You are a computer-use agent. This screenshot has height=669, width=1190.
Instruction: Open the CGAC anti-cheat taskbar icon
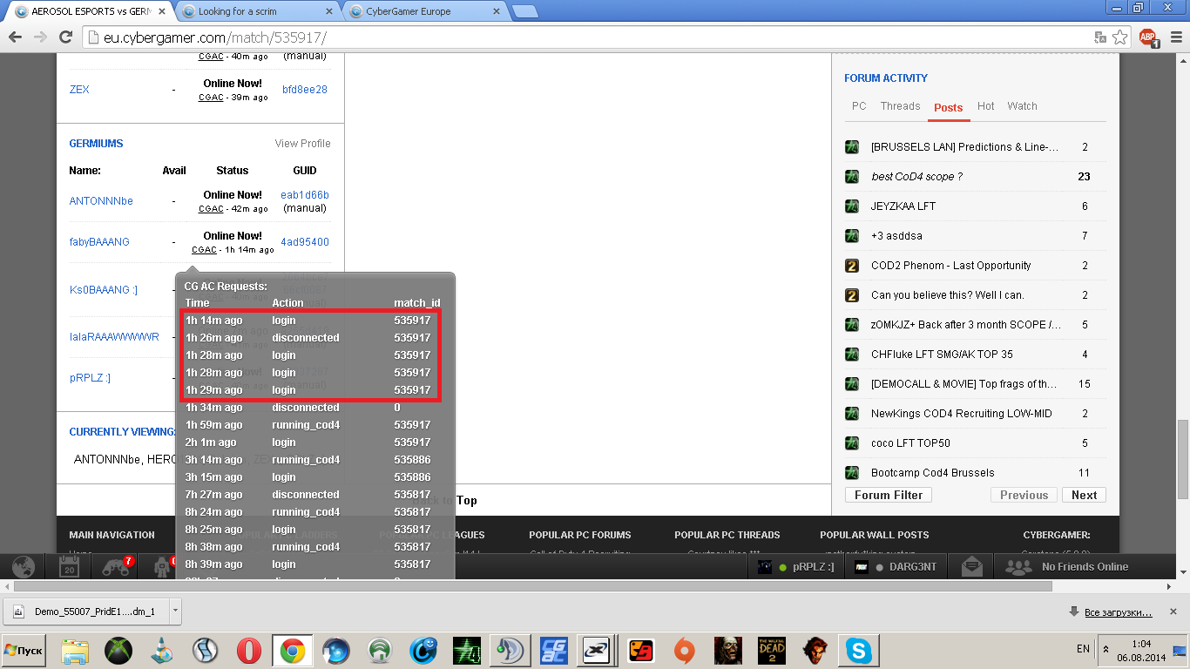[554, 651]
